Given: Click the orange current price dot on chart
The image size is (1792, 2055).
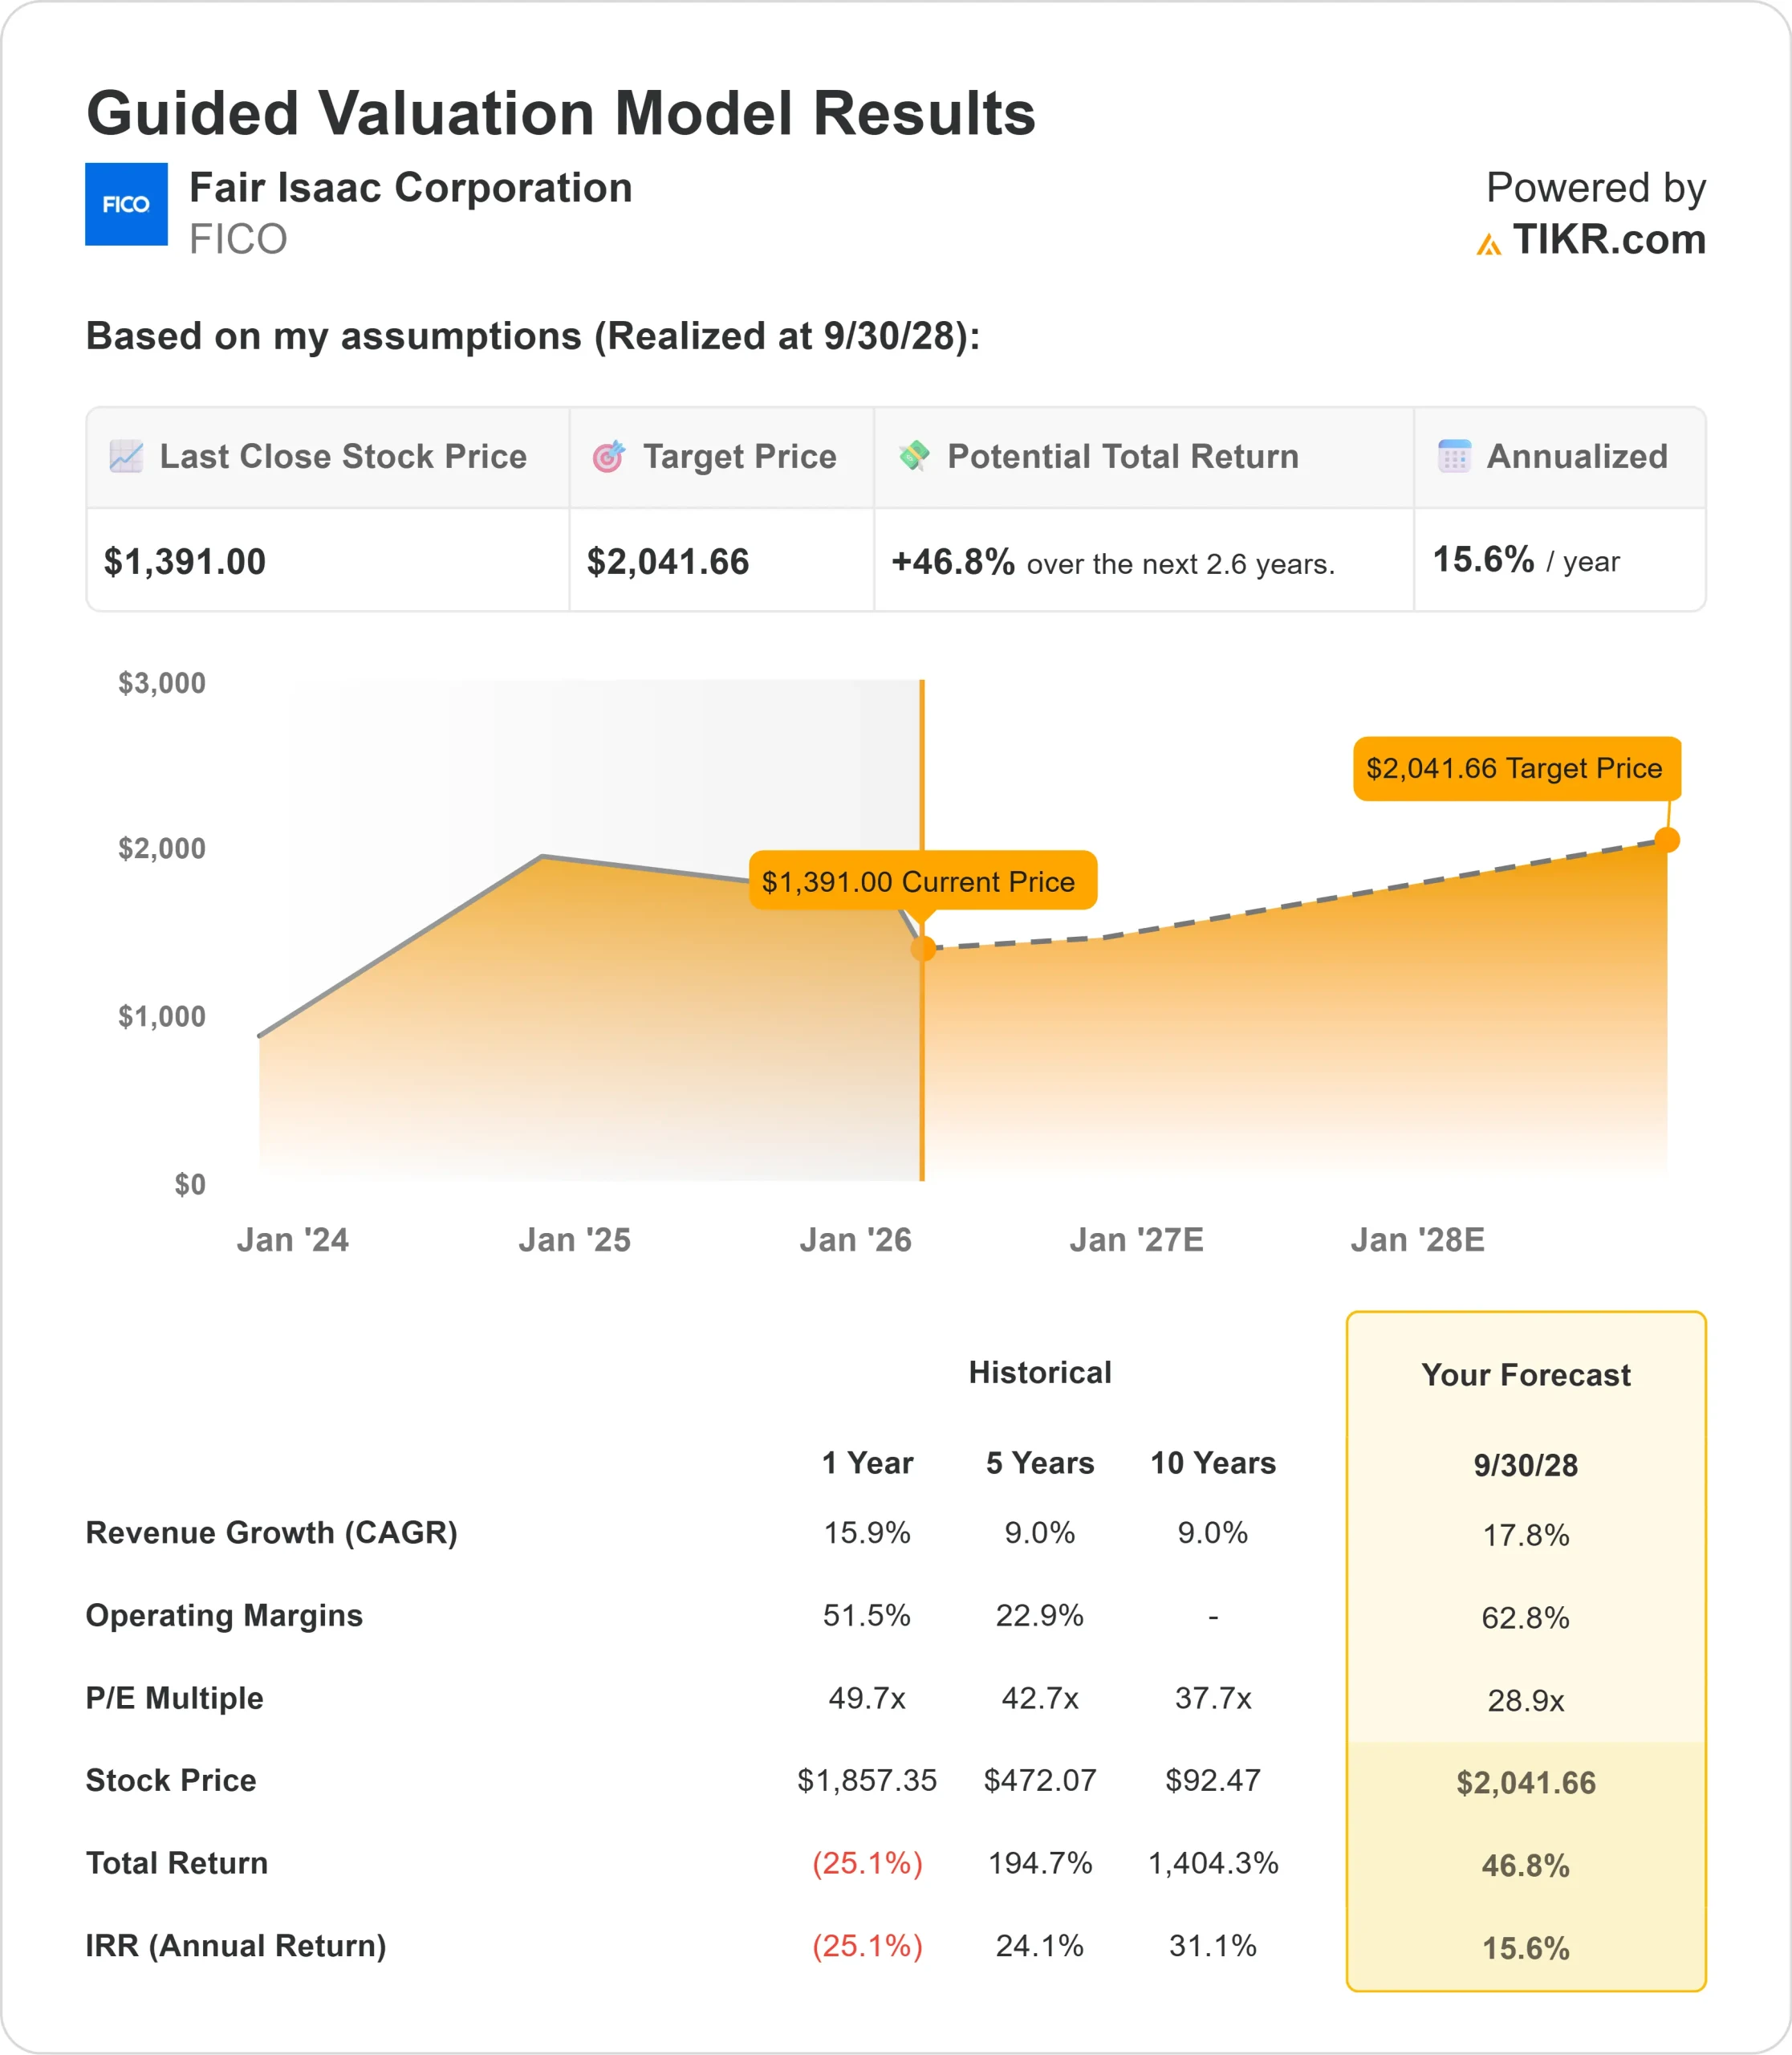Looking at the screenshot, I should [x=923, y=947].
